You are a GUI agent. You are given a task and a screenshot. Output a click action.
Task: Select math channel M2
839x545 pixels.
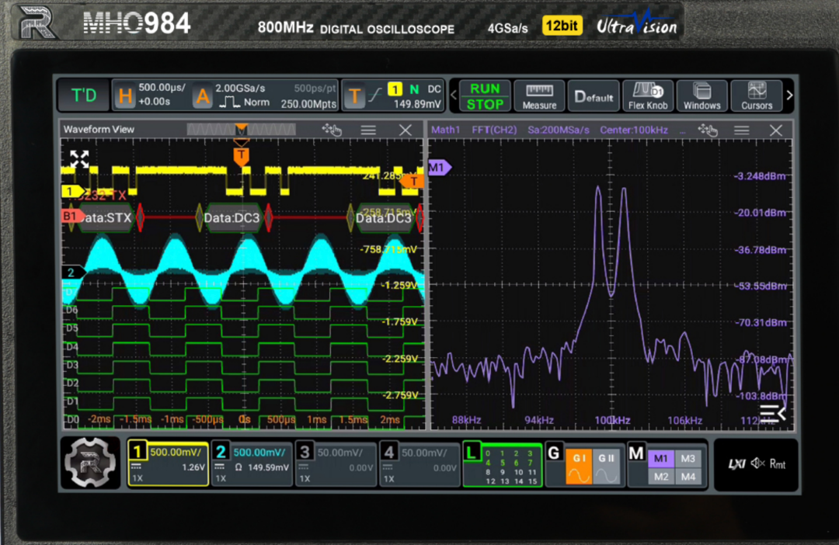coord(661,477)
